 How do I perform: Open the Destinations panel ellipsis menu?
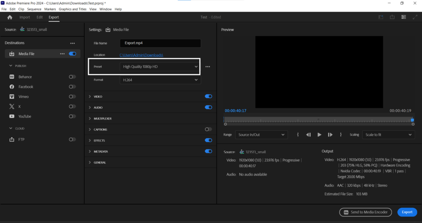click(73, 43)
